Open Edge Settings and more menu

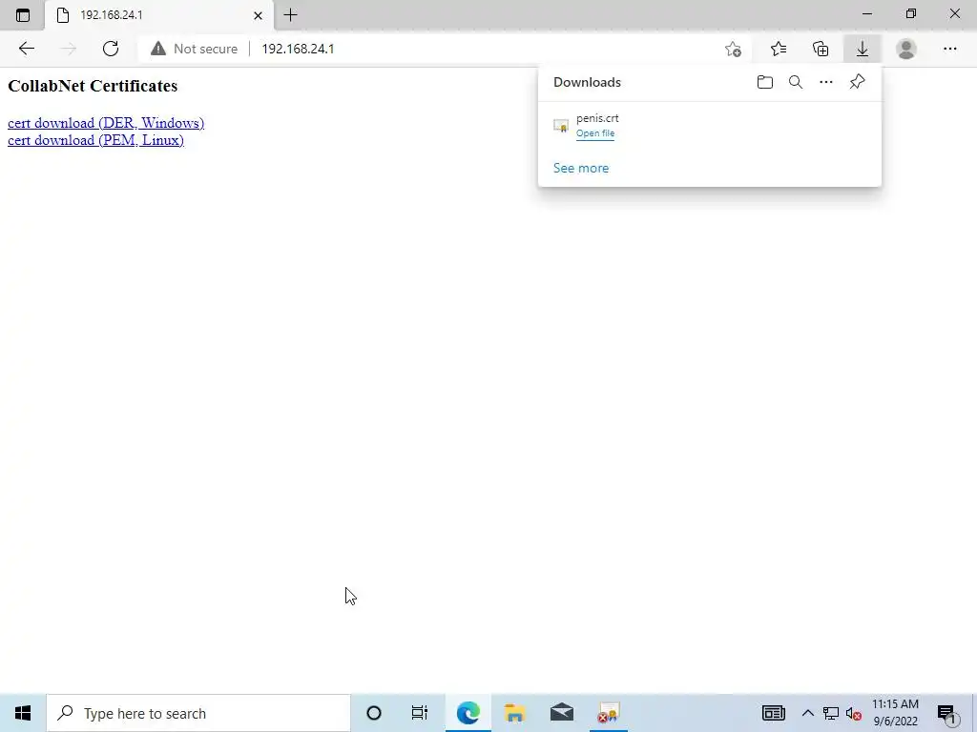[x=949, y=49]
